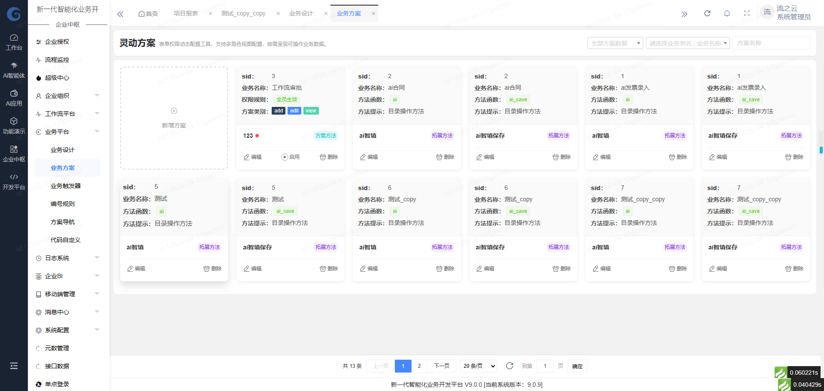This screenshot has height=391, width=824.
Task: Open the notification bell icon
Action: pyautogui.click(x=727, y=13)
